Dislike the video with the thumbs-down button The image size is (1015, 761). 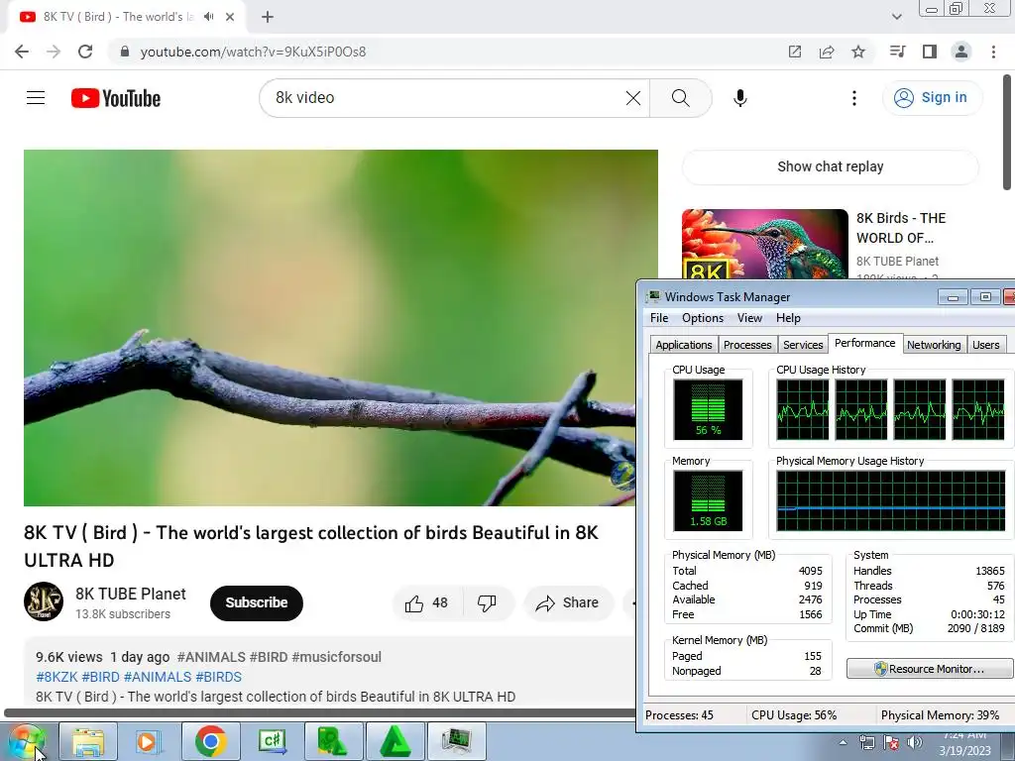pyautogui.click(x=487, y=603)
